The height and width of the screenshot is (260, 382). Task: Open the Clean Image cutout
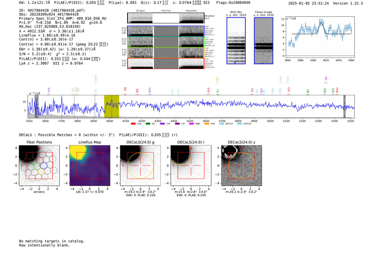(264, 41)
